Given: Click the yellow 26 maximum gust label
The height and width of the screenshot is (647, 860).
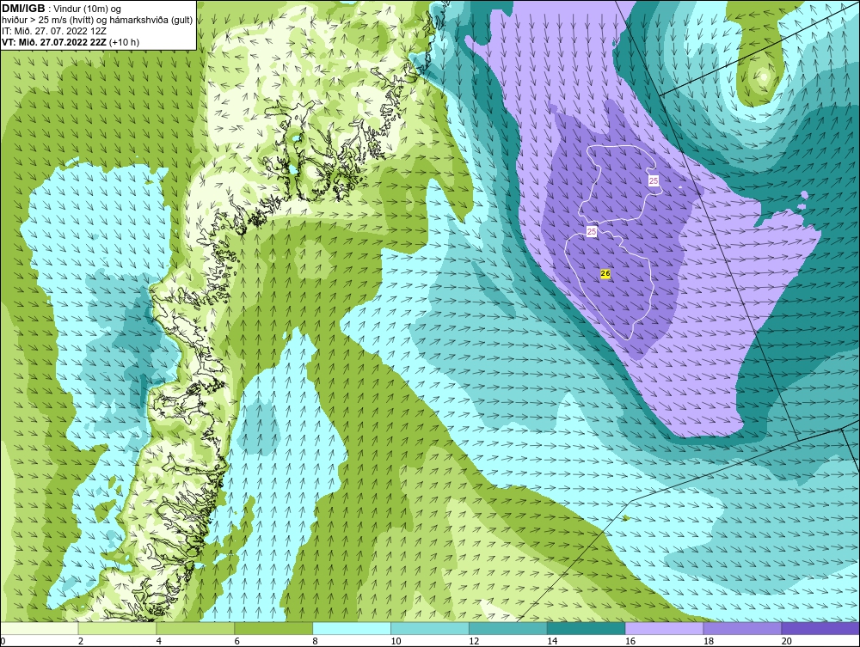Looking at the screenshot, I should (605, 273).
